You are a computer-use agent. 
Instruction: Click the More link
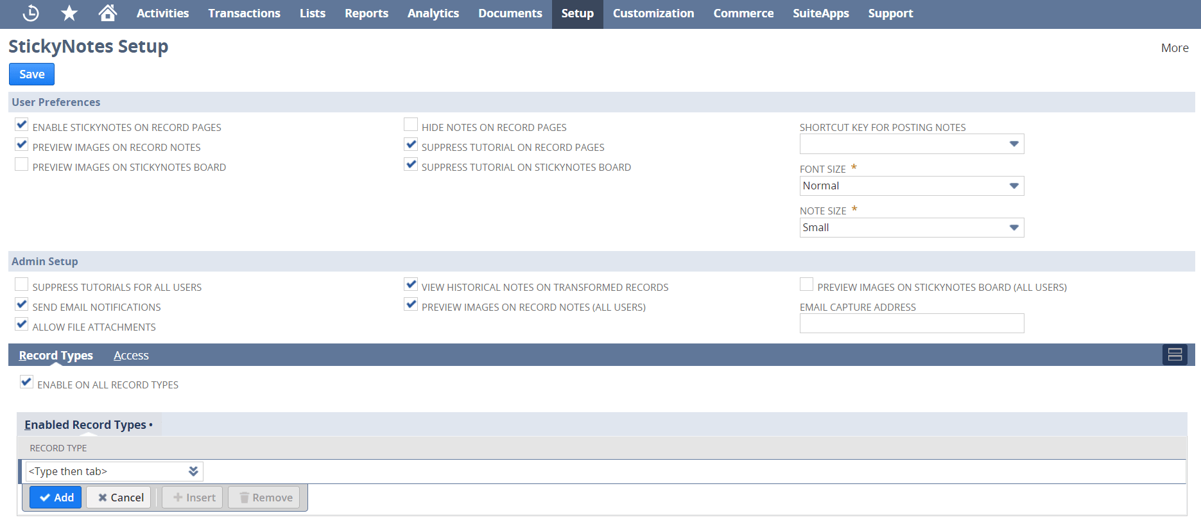[x=1175, y=48]
